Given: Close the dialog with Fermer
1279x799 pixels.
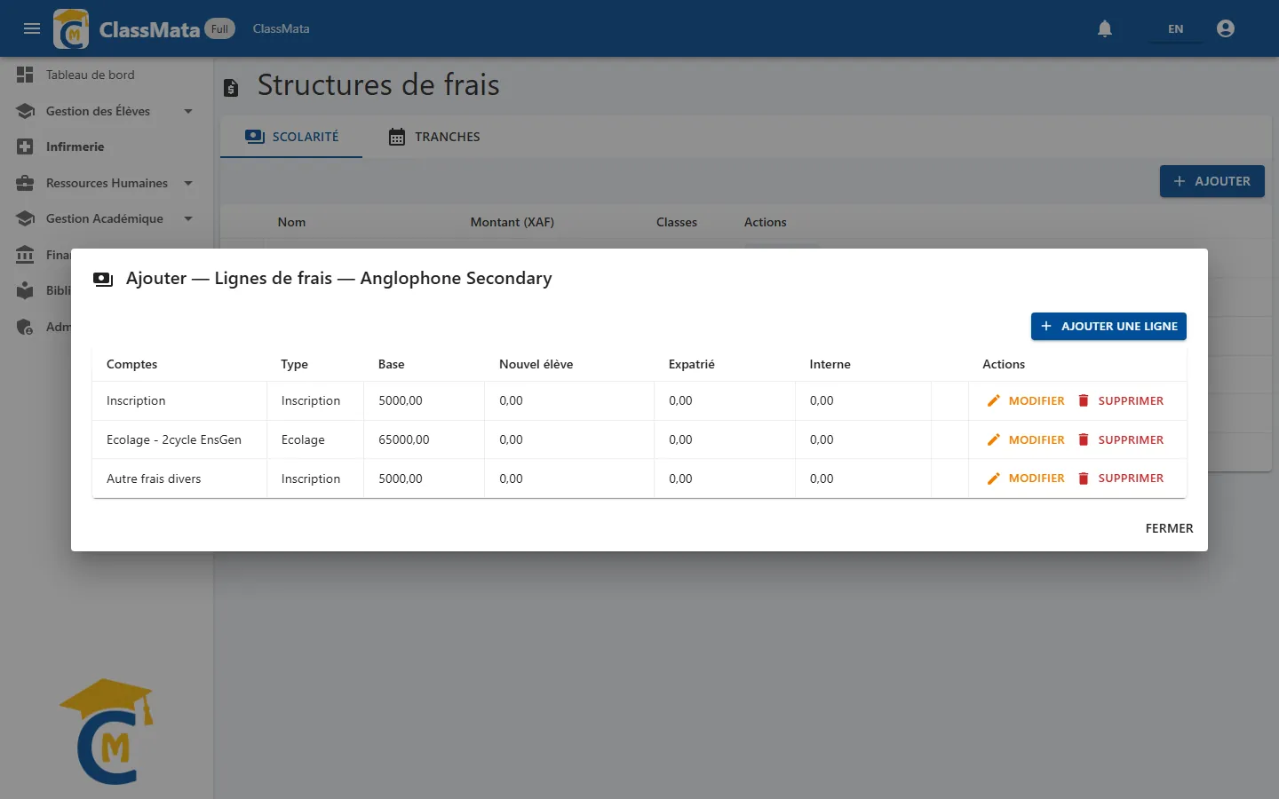Looking at the screenshot, I should tap(1169, 528).
